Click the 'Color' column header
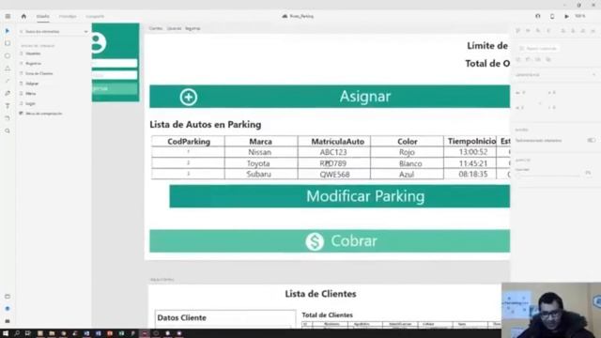Viewport: 601px width, 338px height. [x=407, y=142]
